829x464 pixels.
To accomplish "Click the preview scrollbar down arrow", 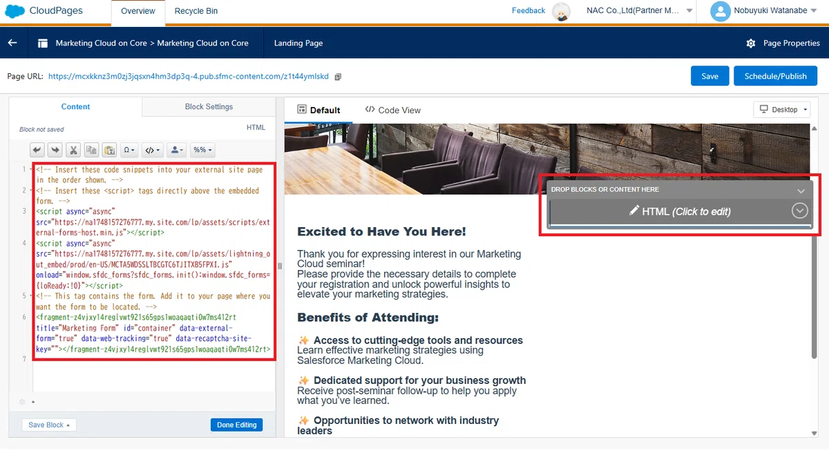I will [x=814, y=433].
